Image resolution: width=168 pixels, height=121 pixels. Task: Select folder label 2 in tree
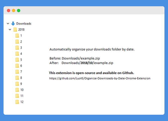pyautogui.click(x=21, y=42)
